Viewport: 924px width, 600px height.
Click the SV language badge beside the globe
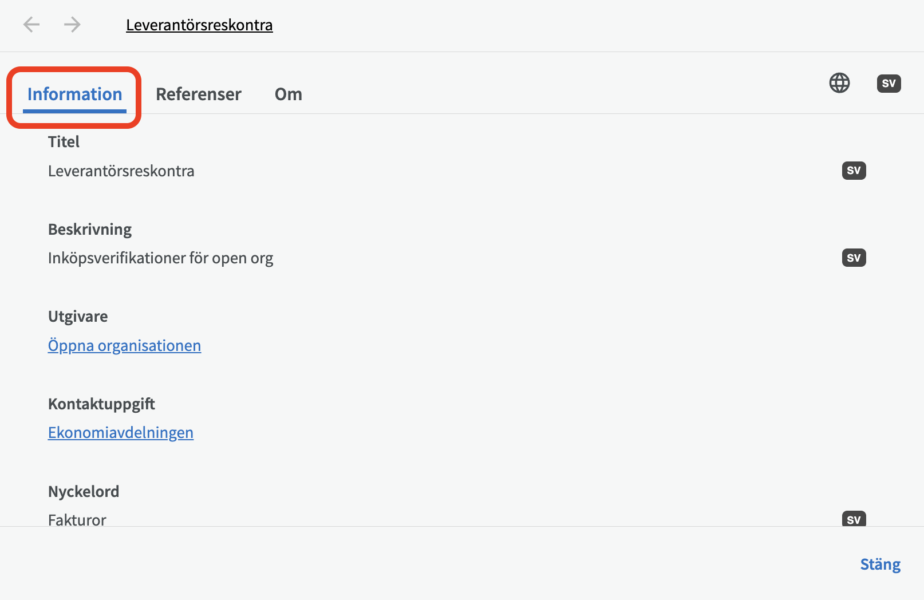pos(889,84)
